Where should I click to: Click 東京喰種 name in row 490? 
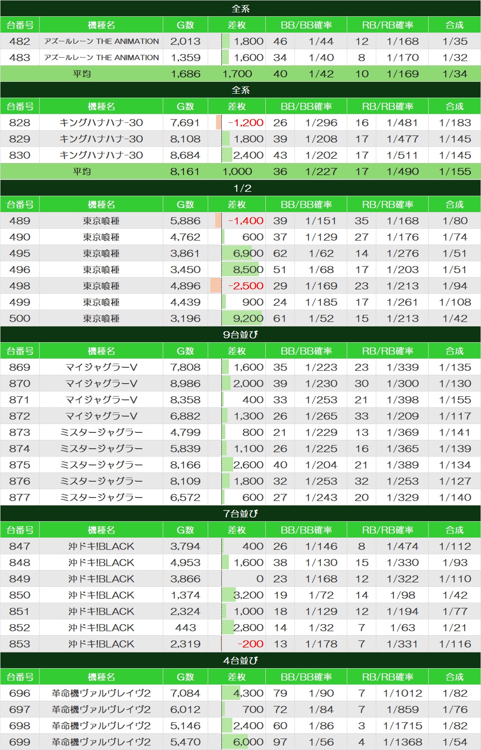click(x=101, y=237)
